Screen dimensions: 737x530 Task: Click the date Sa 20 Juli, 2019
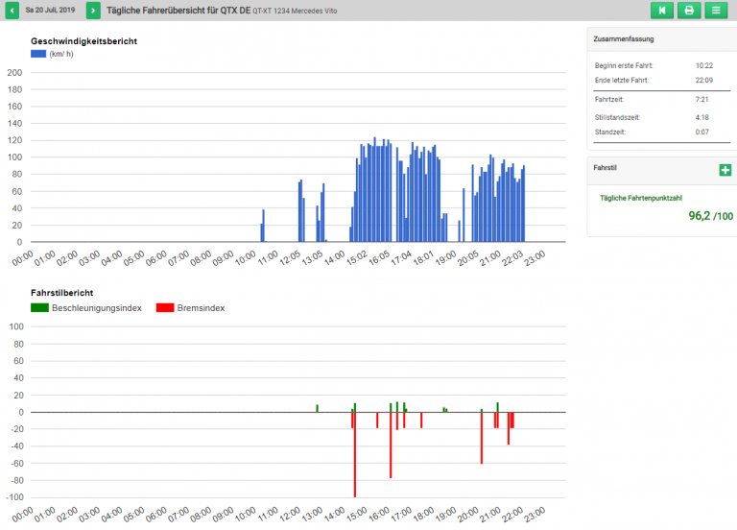point(50,11)
